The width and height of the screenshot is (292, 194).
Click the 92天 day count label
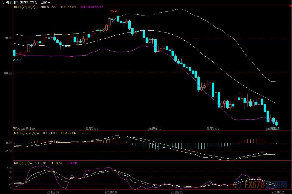point(16,128)
